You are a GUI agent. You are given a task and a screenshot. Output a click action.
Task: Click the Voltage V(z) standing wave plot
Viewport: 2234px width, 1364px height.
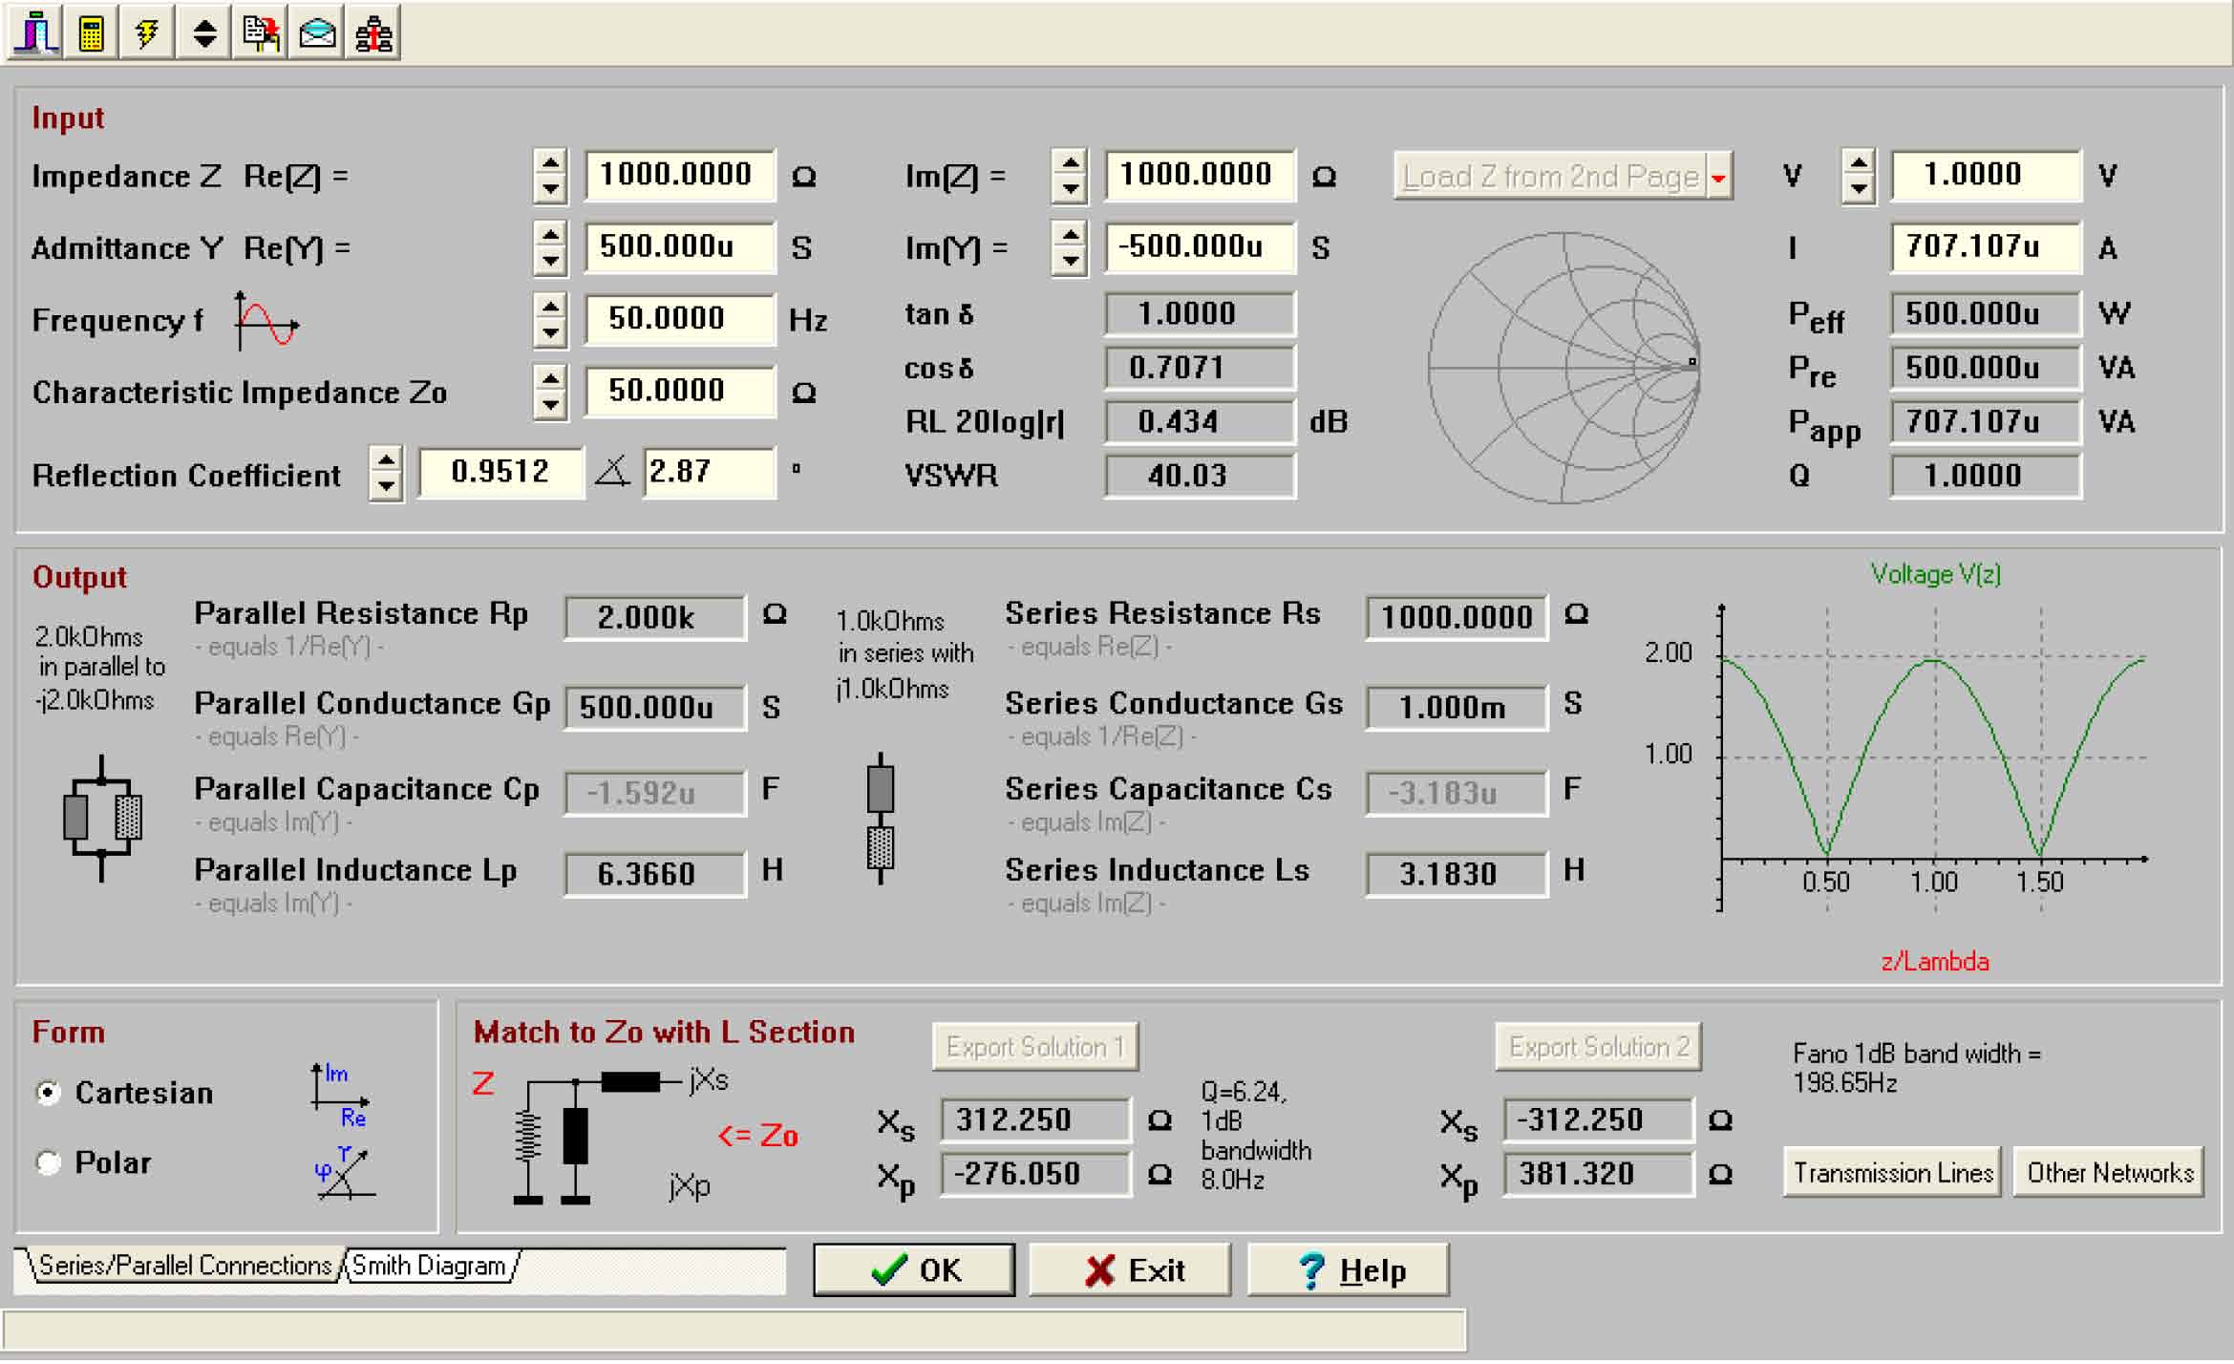(x=1932, y=757)
